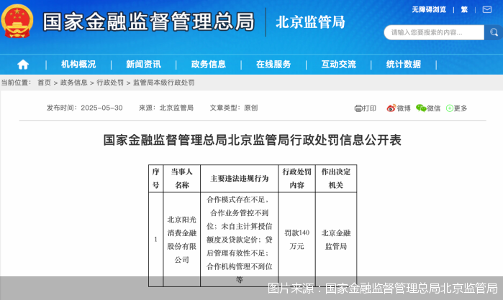The width and height of the screenshot is (503, 300).
Task: Click the national emblem logo
Action: pyautogui.click(x=17, y=21)
